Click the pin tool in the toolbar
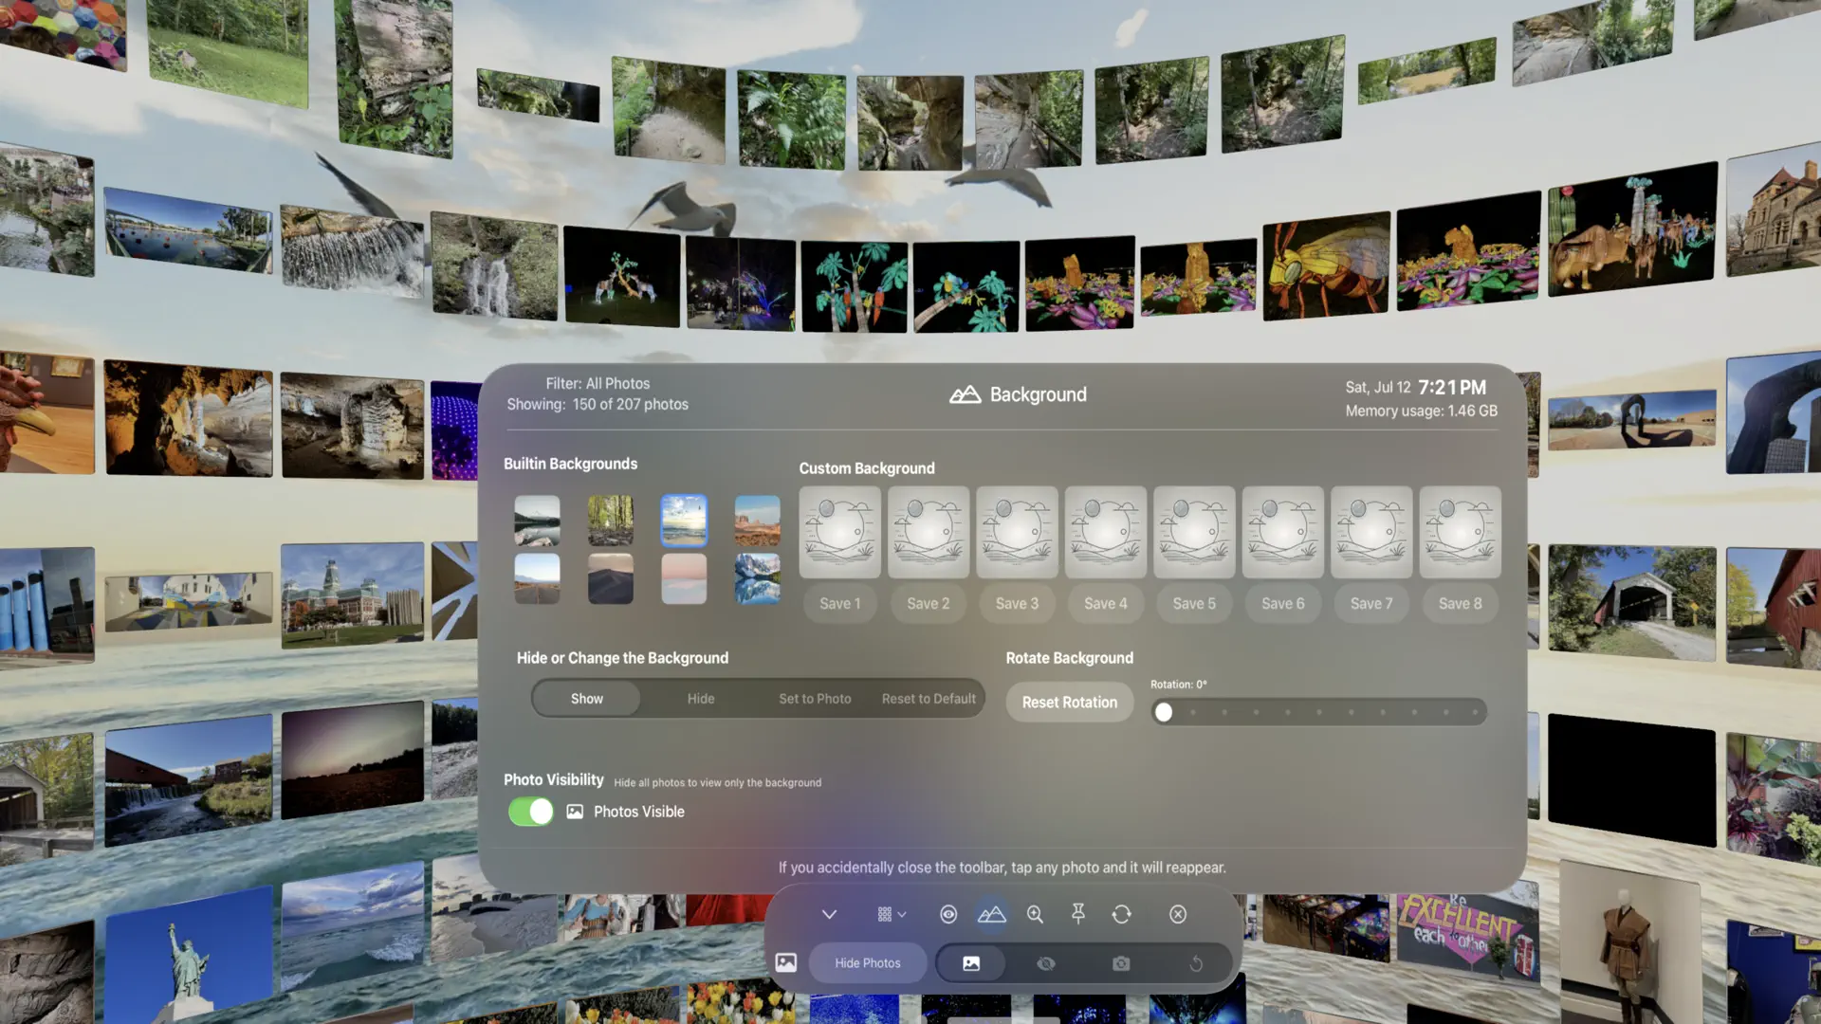The width and height of the screenshot is (1821, 1024). coord(1078,914)
